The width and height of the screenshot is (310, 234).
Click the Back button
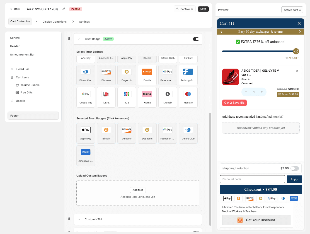coord(15,9)
